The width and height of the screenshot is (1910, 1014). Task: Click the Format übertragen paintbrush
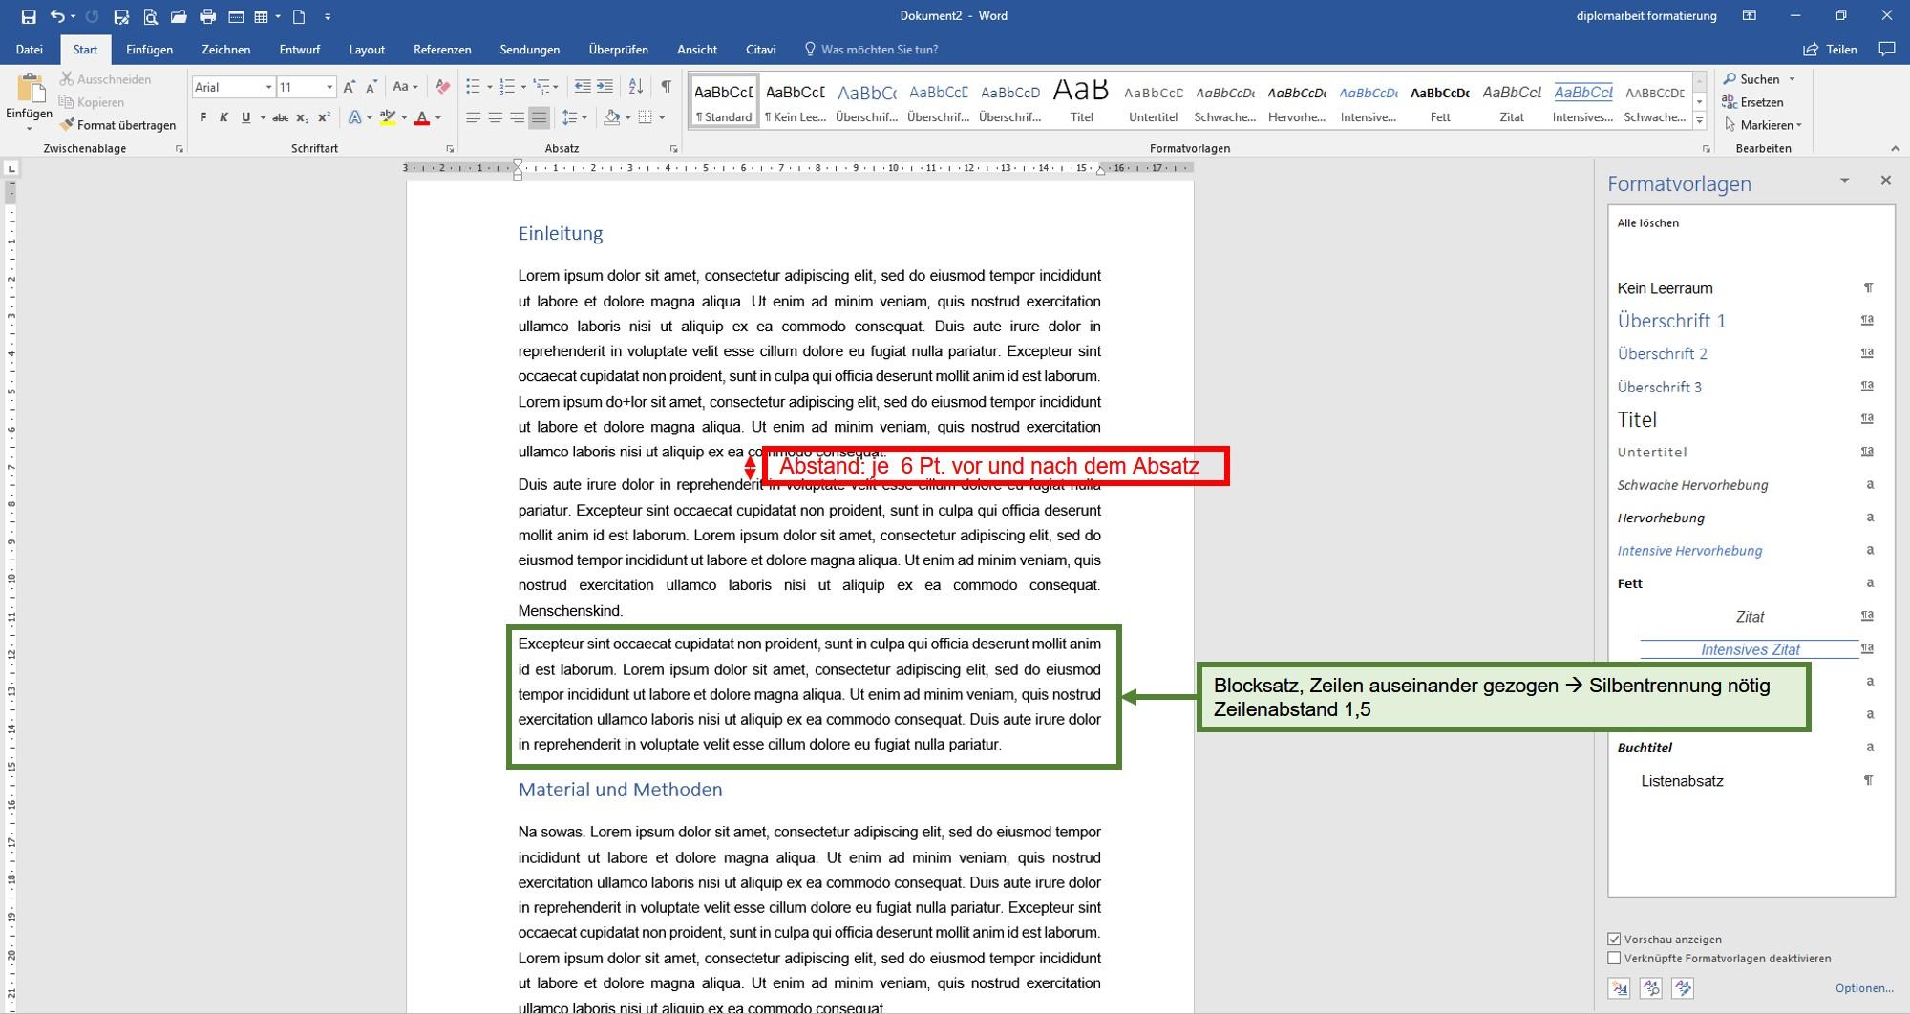coord(117,125)
